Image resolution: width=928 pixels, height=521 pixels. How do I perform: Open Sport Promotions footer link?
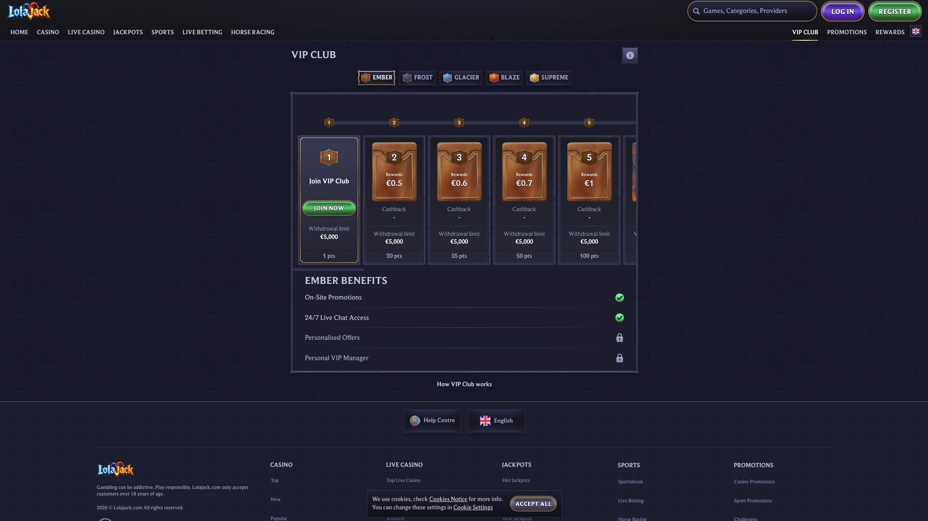[x=753, y=501]
